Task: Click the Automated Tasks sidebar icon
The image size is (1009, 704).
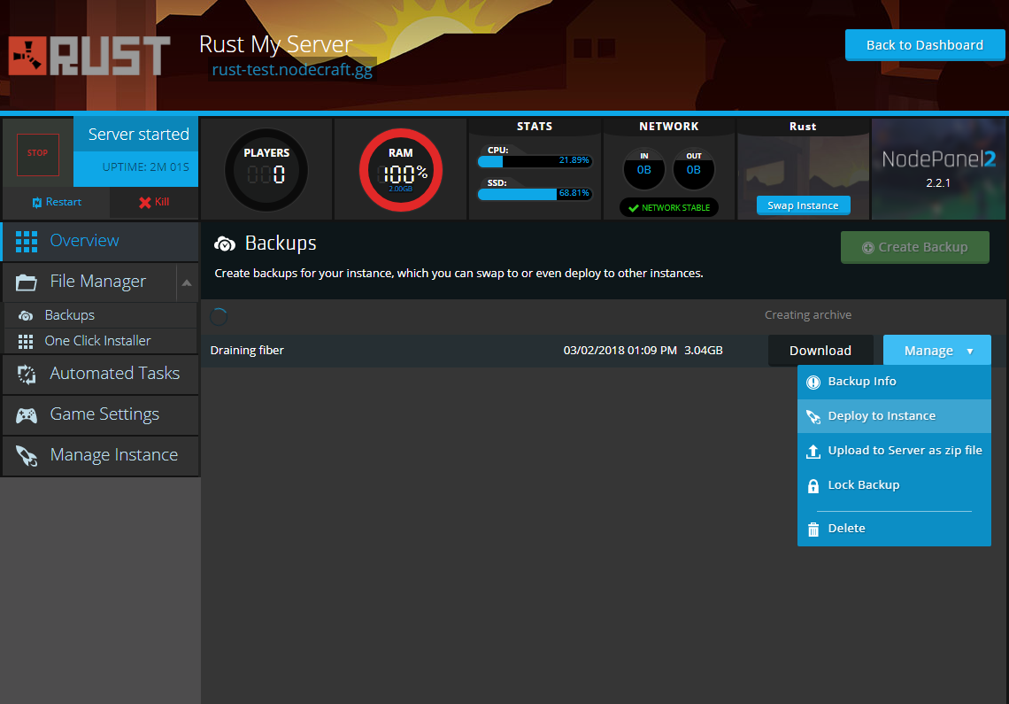Action: click(27, 374)
